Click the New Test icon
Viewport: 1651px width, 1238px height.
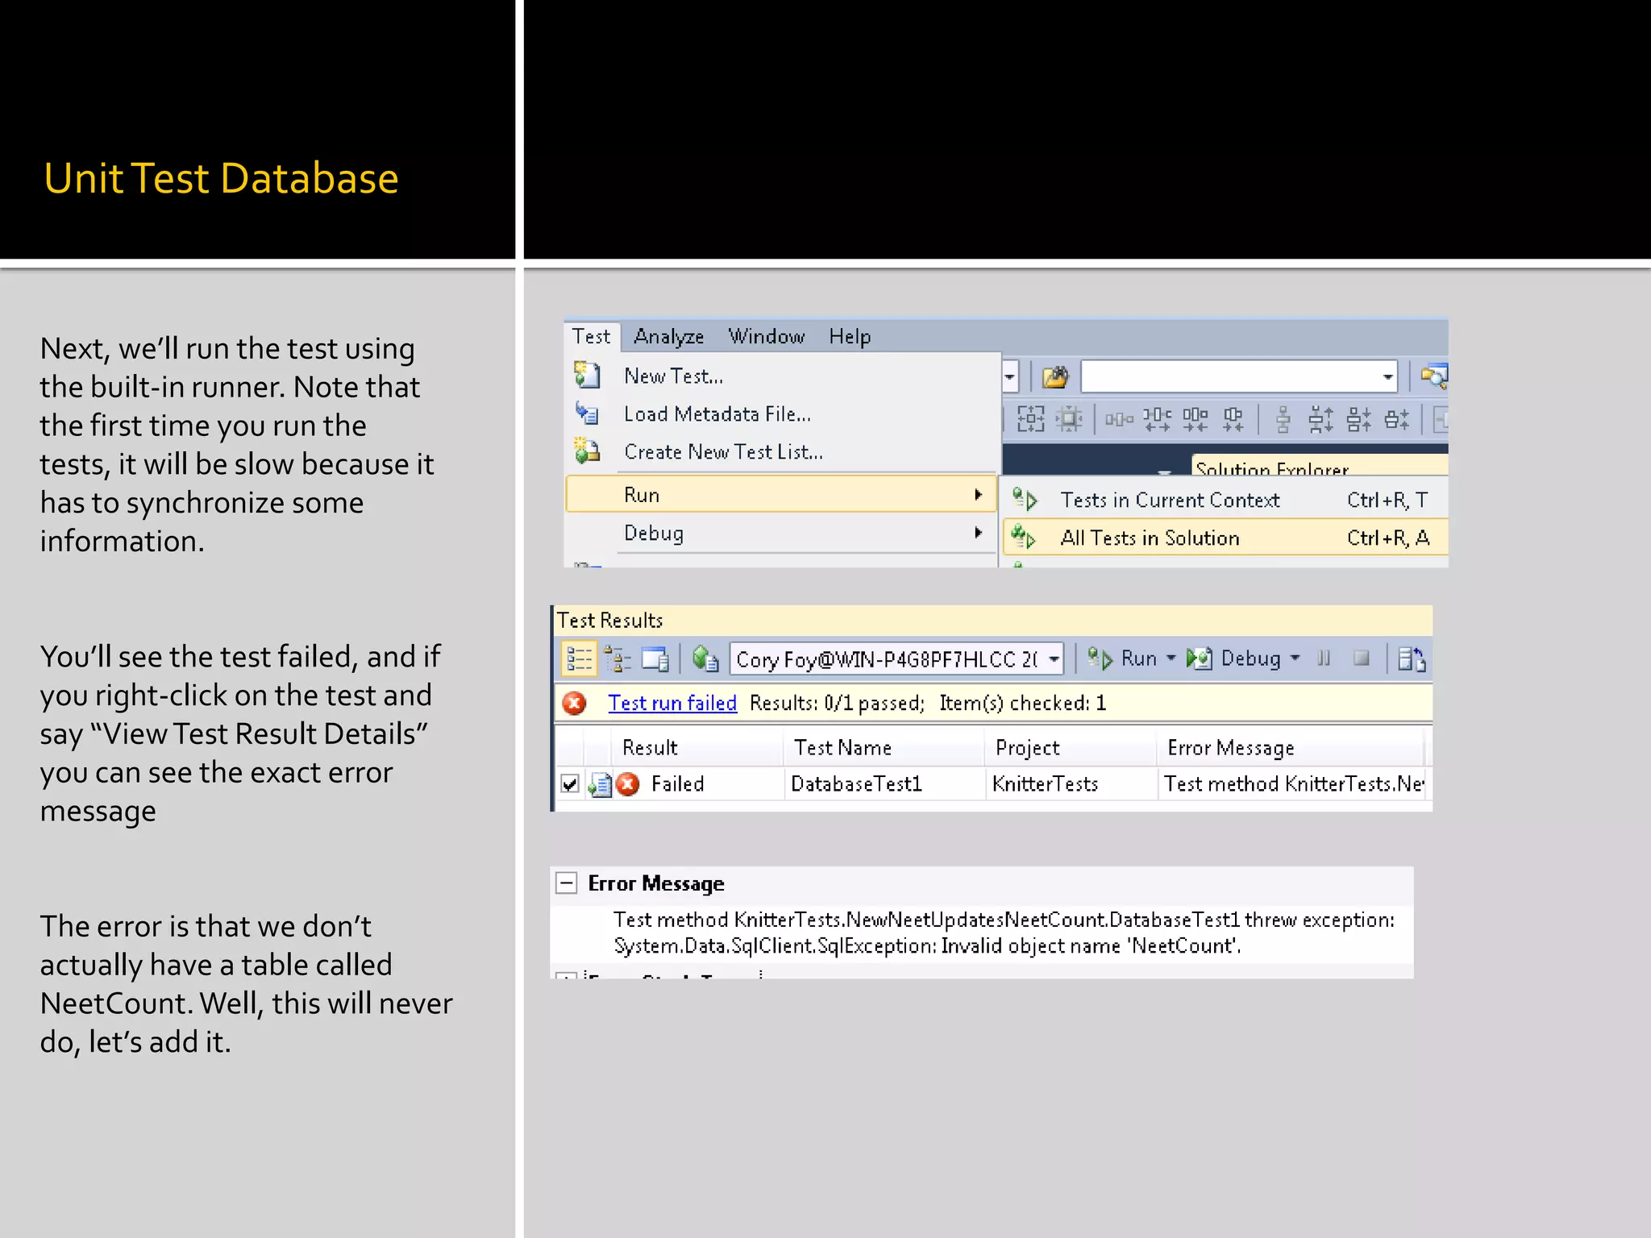(587, 375)
